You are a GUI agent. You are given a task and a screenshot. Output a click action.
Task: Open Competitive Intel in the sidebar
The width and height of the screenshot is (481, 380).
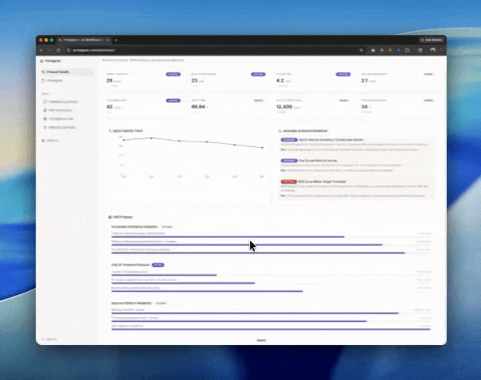point(67,119)
